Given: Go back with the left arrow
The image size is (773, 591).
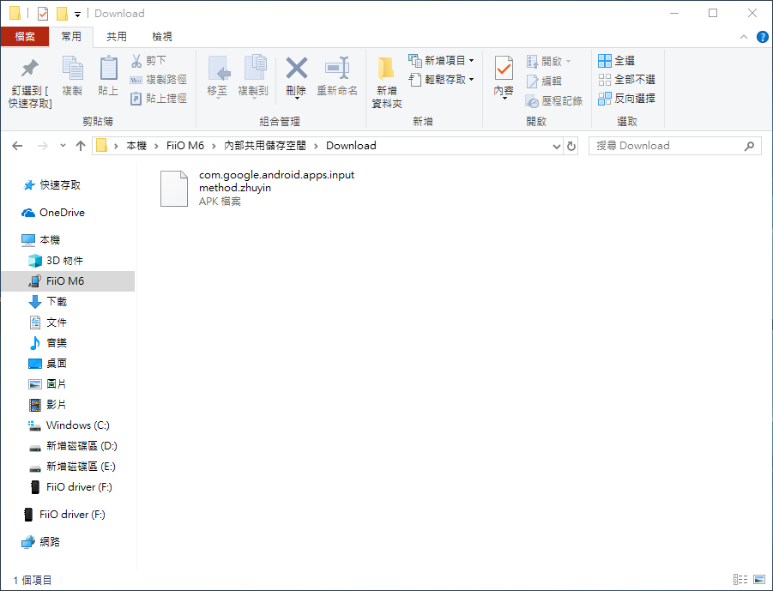Looking at the screenshot, I should coord(17,146).
